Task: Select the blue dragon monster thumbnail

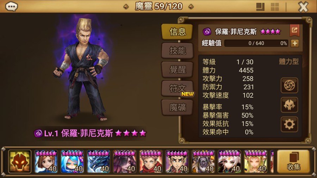Action: pos(99,161)
